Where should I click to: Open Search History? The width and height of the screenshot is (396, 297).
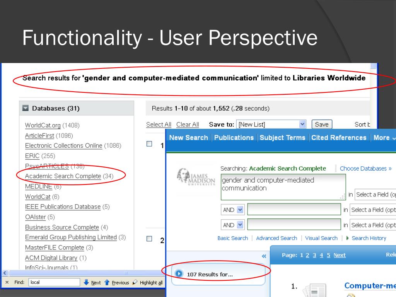click(369, 238)
